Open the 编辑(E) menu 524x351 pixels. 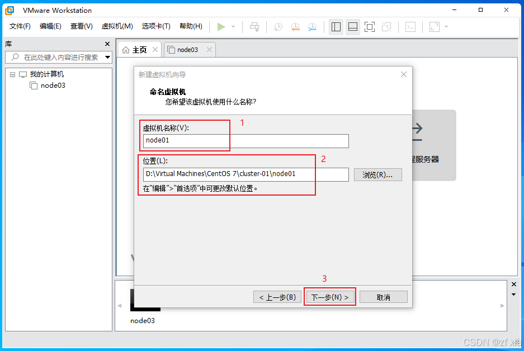(x=50, y=26)
